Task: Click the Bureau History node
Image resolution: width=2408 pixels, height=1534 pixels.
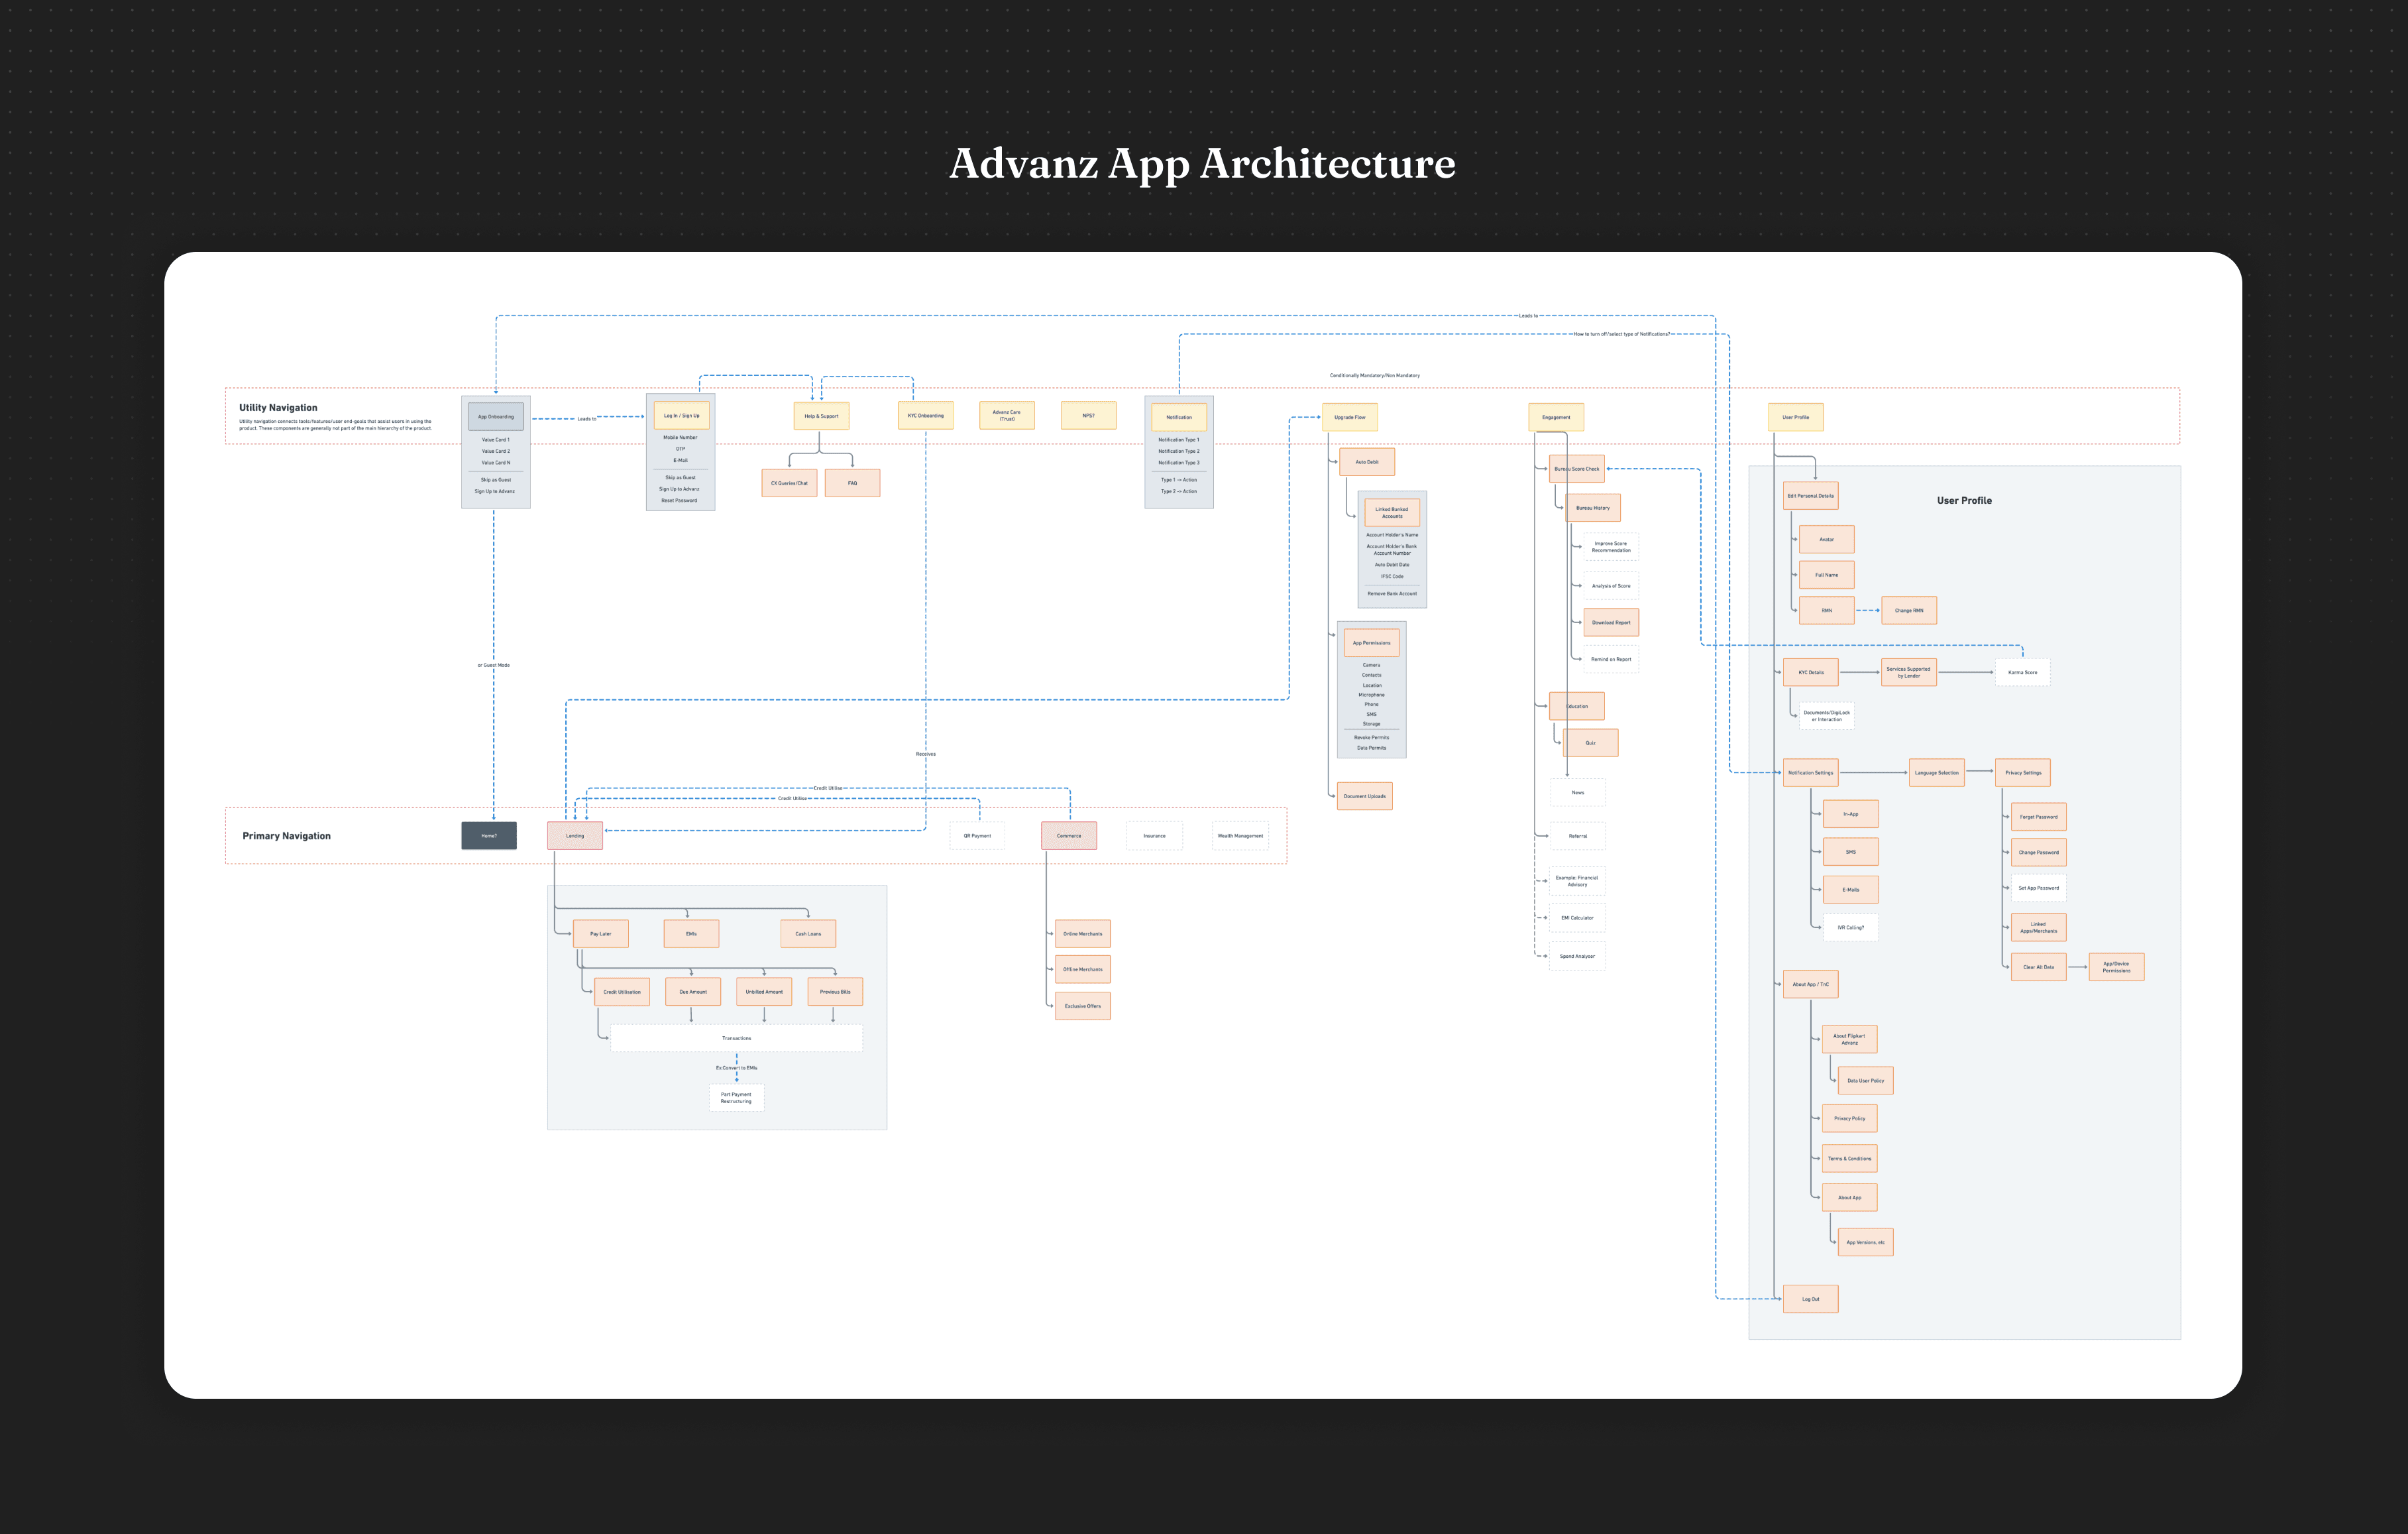Action: pos(1593,507)
